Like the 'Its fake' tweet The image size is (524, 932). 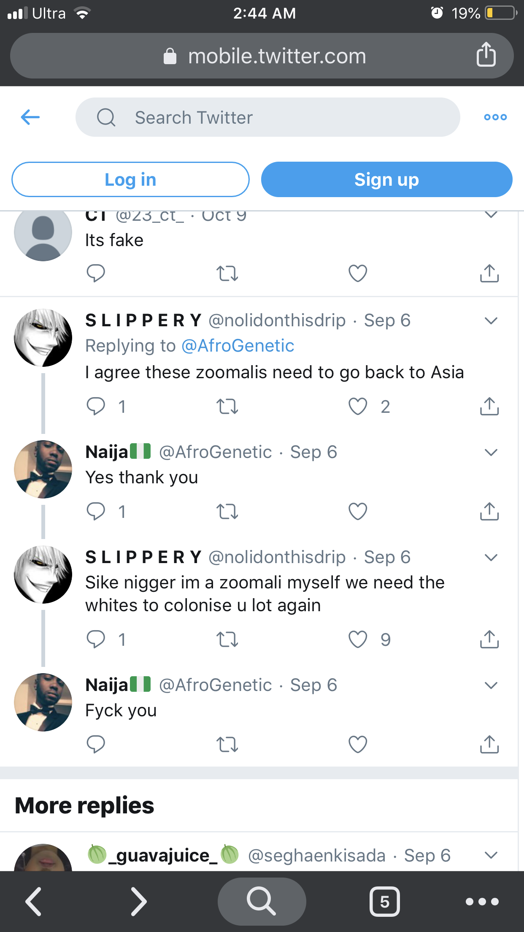click(x=358, y=273)
